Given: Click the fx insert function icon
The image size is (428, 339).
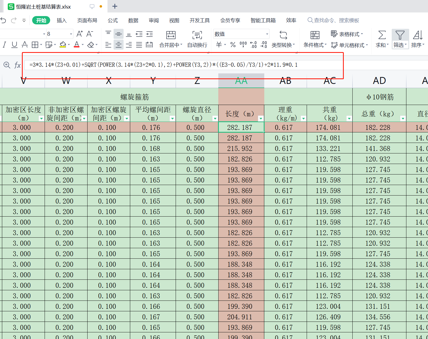Looking at the screenshot, I should 17,65.
